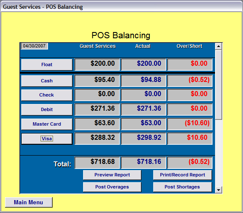Click the Post Shortages button
This screenshot has height=213, width=243.
click(x=182, y=187)
